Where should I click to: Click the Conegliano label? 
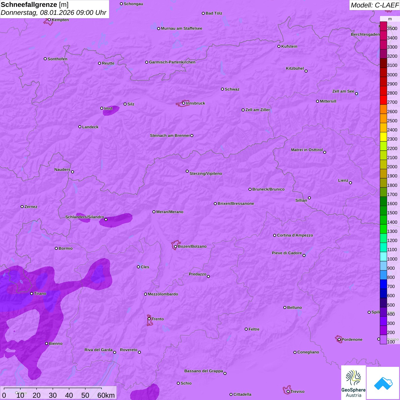point(308,352)
